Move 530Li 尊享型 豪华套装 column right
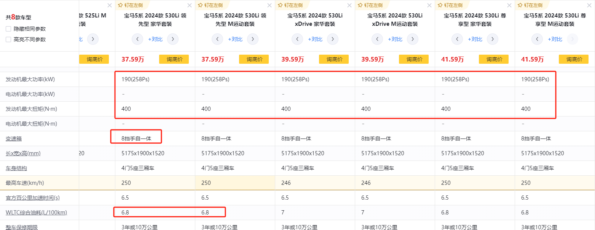This screenshot has height=230, width=595. 493,39
